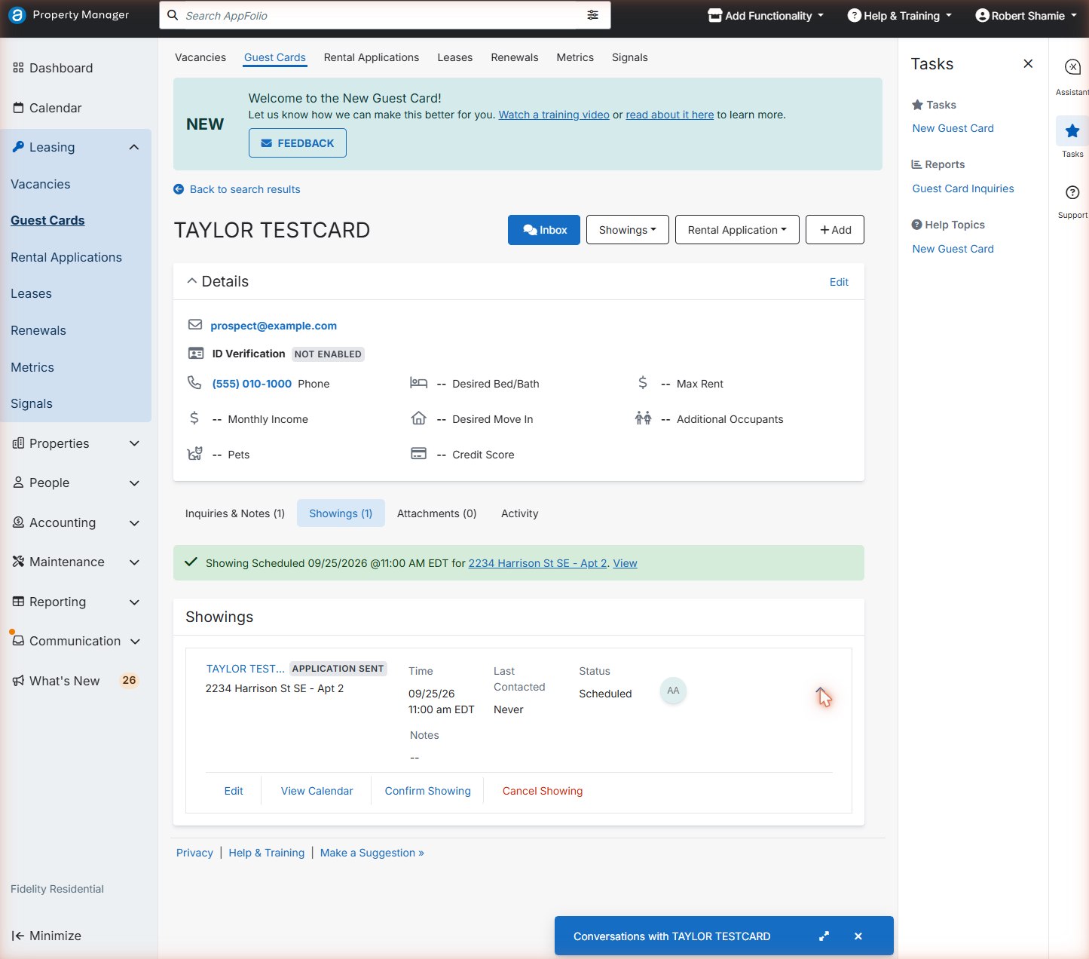This screenshot has height=959, width=1089.
Task: Open the Assistant panel icon
Action: point(1072,67)
